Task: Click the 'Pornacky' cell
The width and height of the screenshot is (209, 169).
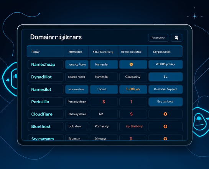Action: pos(104,126)
